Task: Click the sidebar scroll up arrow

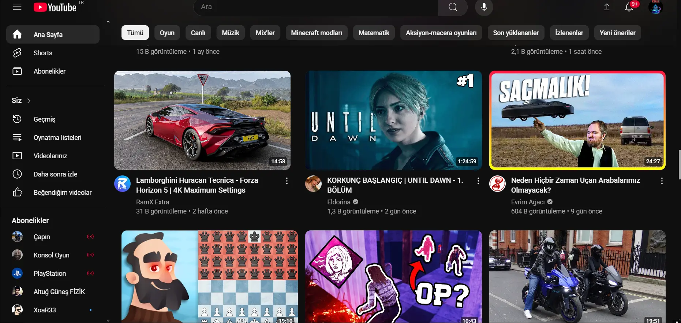Action: pyautogui.click(x=108, y=22)
